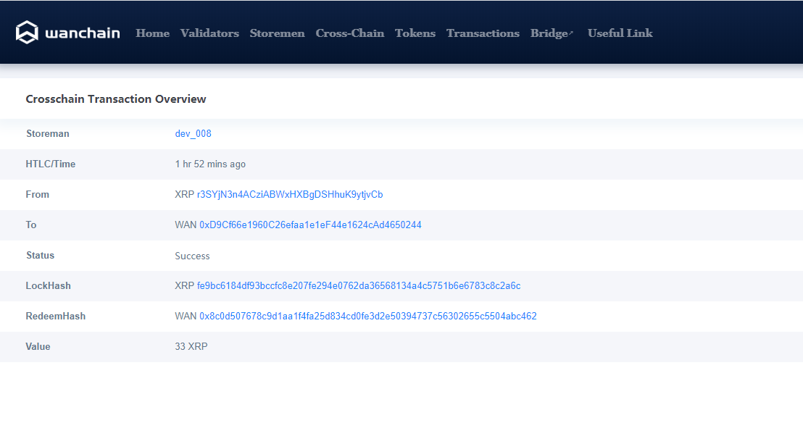Click the From row label
This screenshot has height=423, width=803.
pyautogui.click(x=38, y=195)
